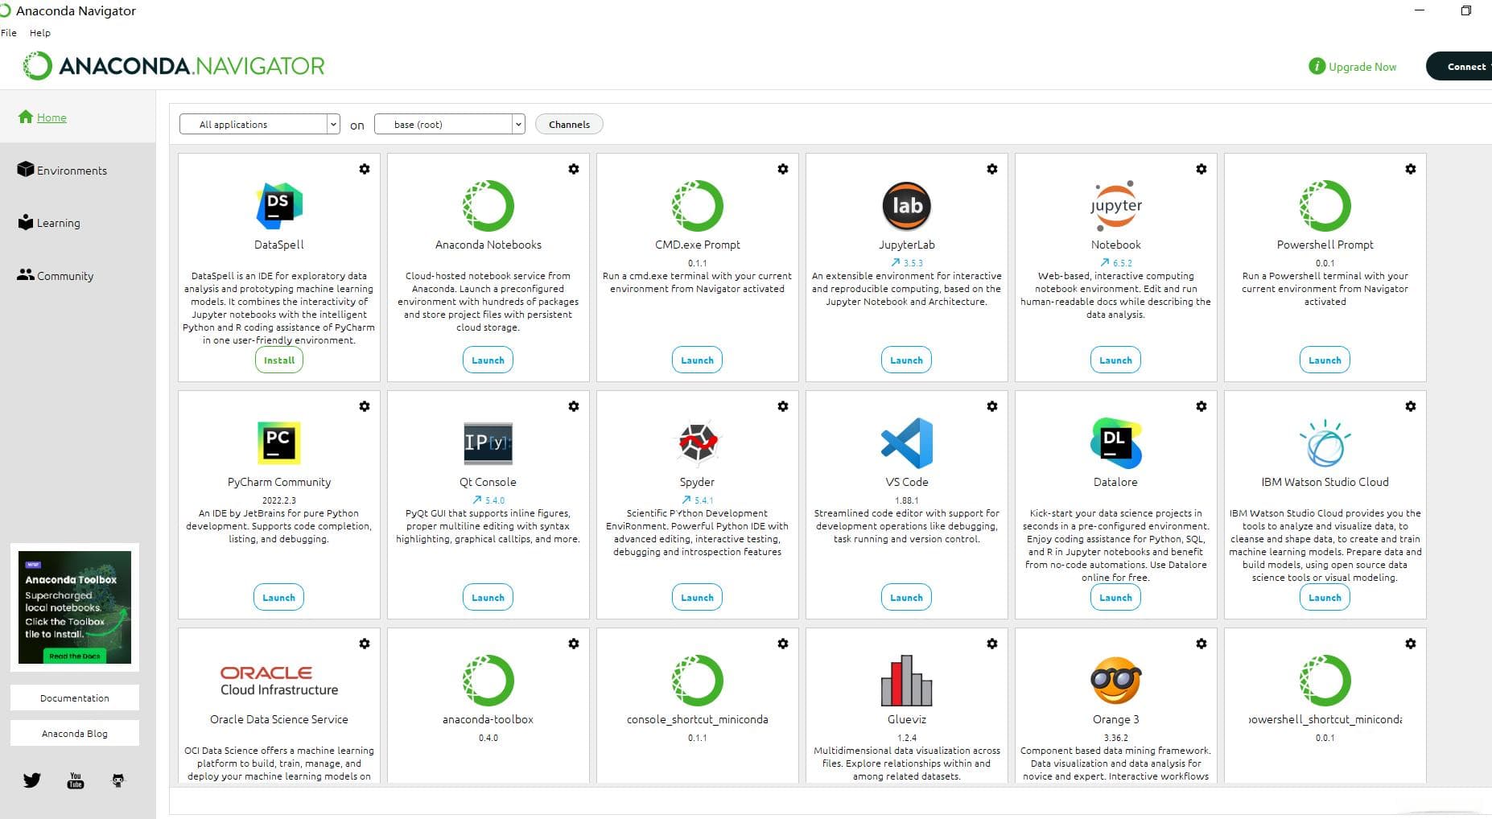Launch PyCharm Community
The height and width of the screenshot is (819, 1492).
tap(278, 597)
